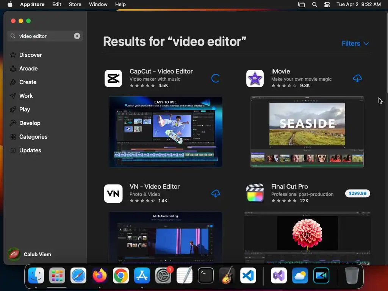Viewport: 388px width, 291px height.
Task: Open the CapCut app icon
Action: point(113,78)
